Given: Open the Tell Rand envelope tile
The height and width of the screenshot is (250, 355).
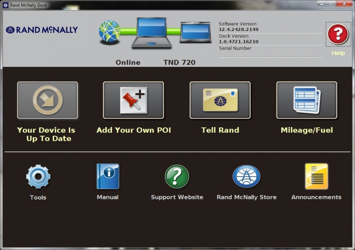Looking at the screenshot, I should 220,100.
